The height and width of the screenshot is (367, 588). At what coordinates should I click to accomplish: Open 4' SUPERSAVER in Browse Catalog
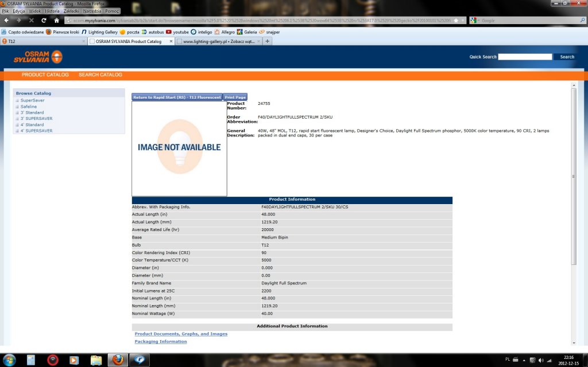[36, 131]
